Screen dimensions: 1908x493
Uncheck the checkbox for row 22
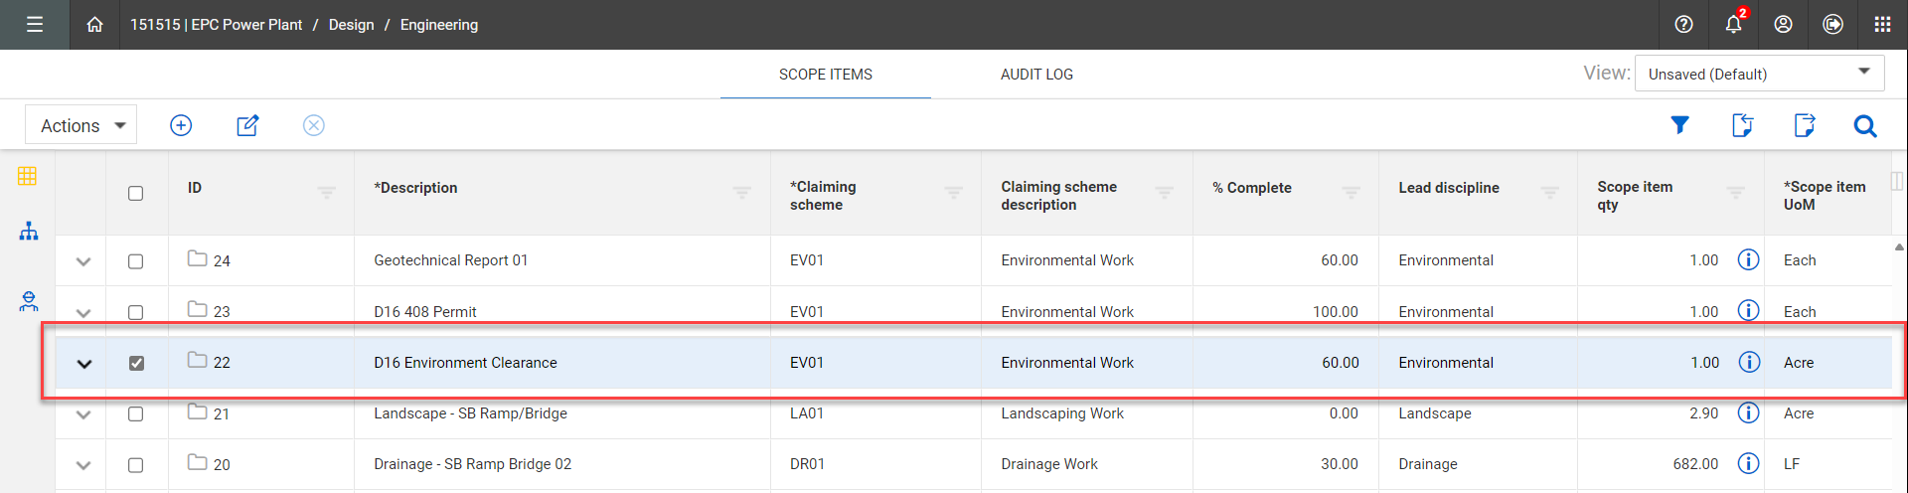point(136,364)
